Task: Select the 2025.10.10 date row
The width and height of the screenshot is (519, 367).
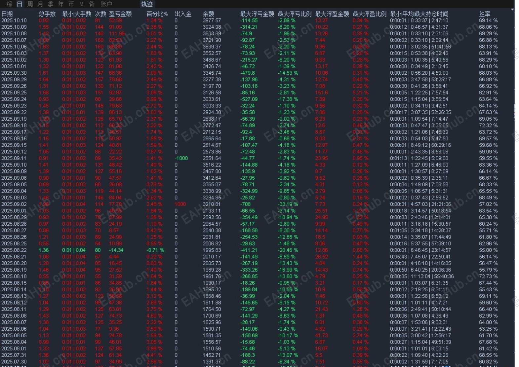Action: (x=14, y=20)
